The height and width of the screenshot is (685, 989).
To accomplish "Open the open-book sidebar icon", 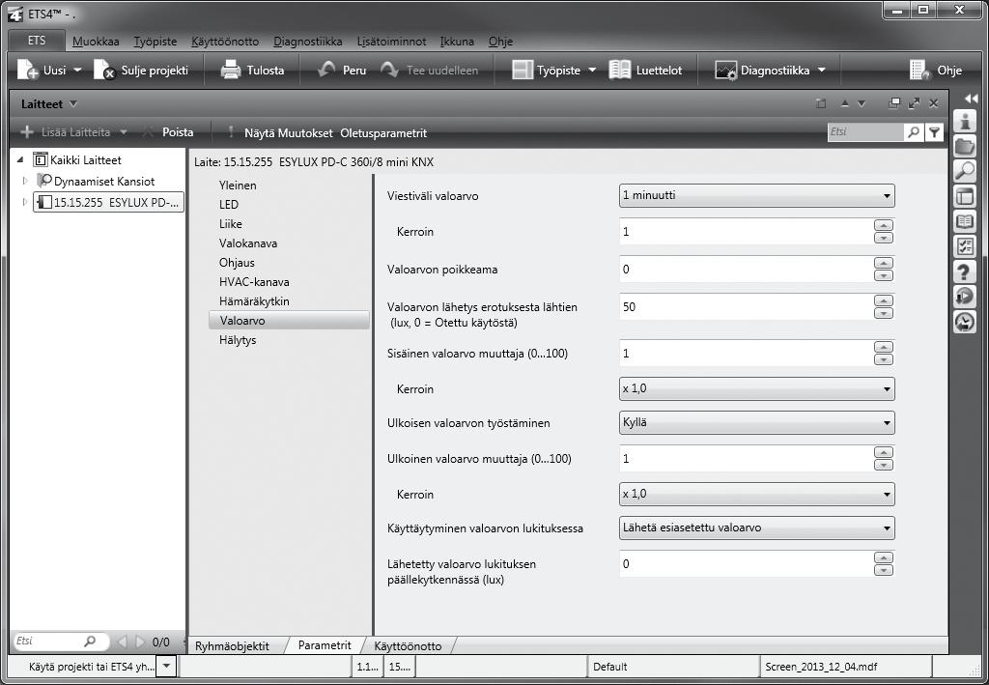I will click(964, 221).
